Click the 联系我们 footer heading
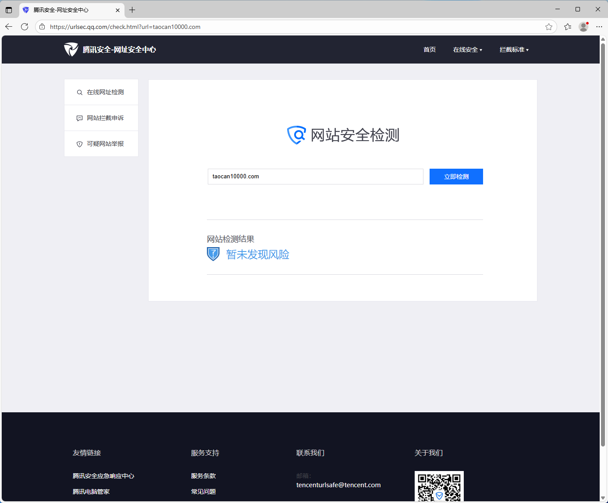Image resolution: width=608 pixels, height=503 pixels. (x=310, y=453)
